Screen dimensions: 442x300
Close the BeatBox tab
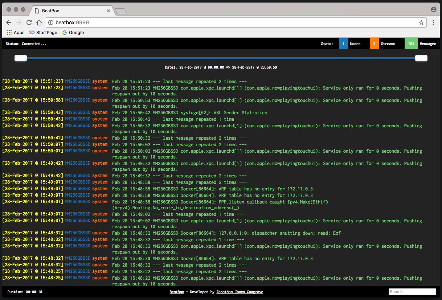108,11
